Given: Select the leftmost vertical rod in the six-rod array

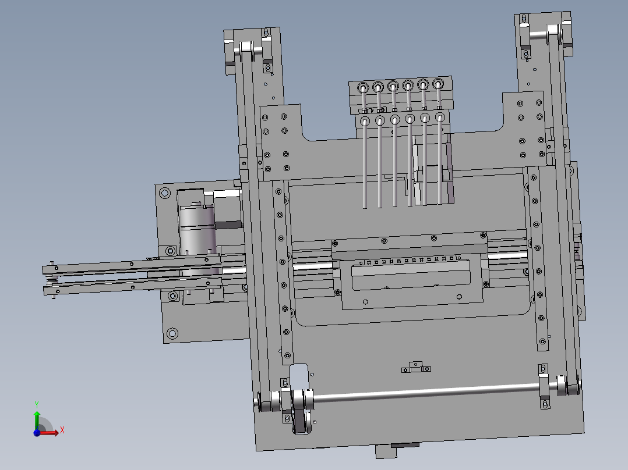Looking at the screenshot, I should (365, 163).
